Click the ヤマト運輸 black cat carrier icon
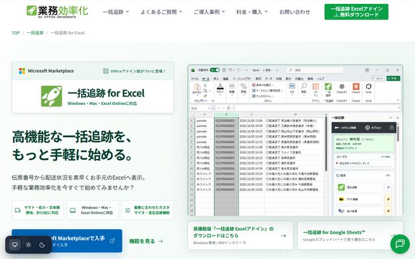This screenshot has width=415, height=259. [341, 199]
